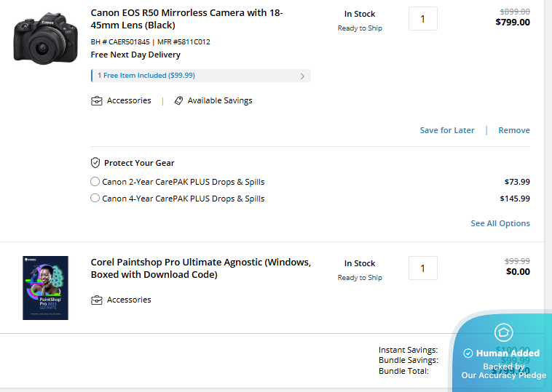Select Canon 2-Year CarePAK PLUS option
552x392 pixels.
click(95, 182)
